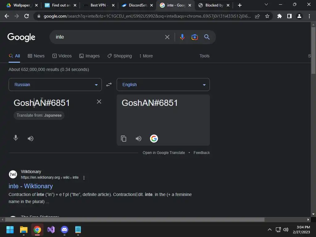Expand the English target language dropdown
The image size is (316, 237).
pos(163,85)
